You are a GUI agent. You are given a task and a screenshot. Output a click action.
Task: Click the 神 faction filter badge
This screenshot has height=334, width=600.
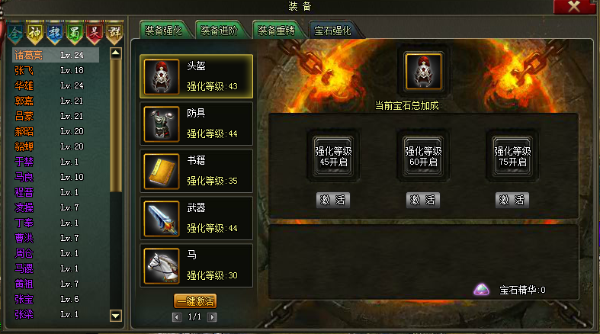point(35,34)
